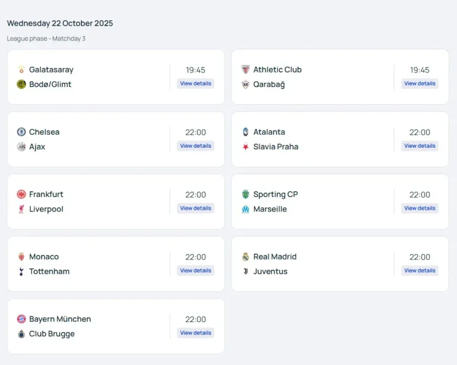Select the Monaco team name
Screen dimensions: 457x365
tap(44, 257)
